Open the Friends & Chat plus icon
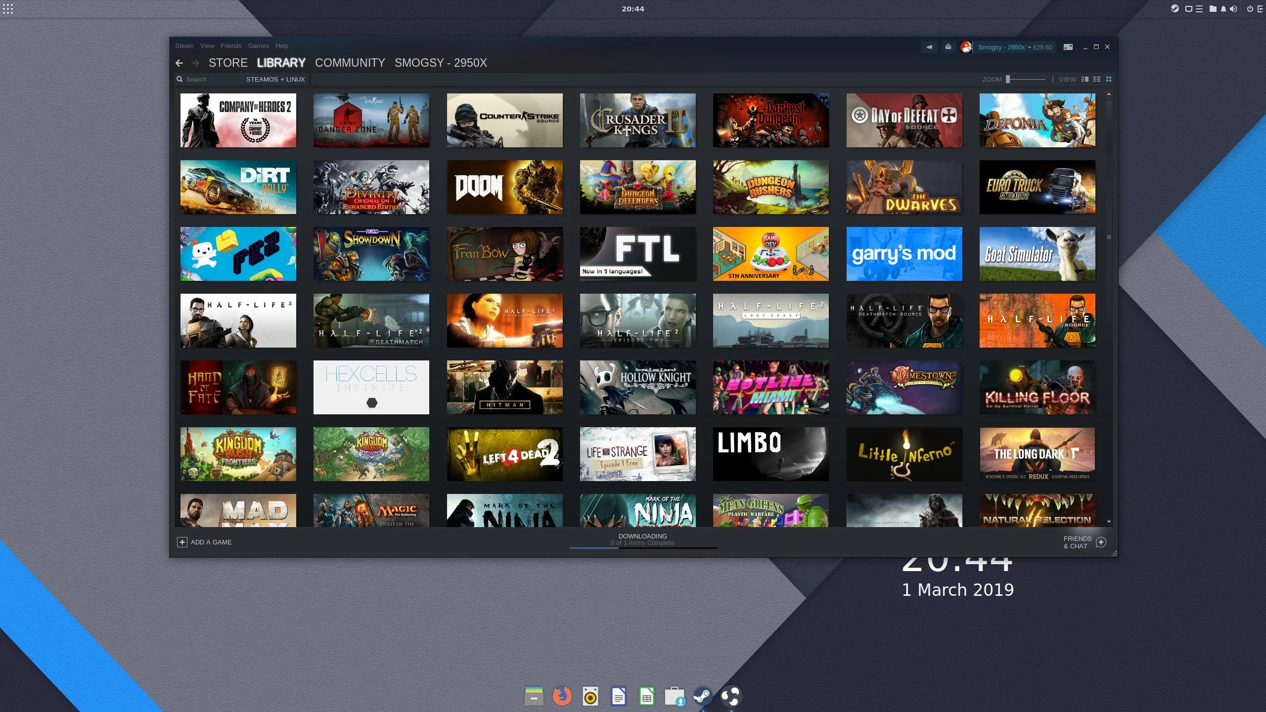 1101,542
